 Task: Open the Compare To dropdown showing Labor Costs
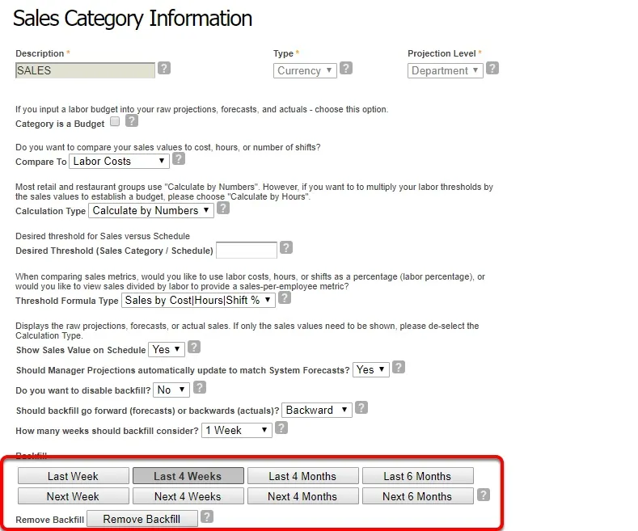click(119, 162)
